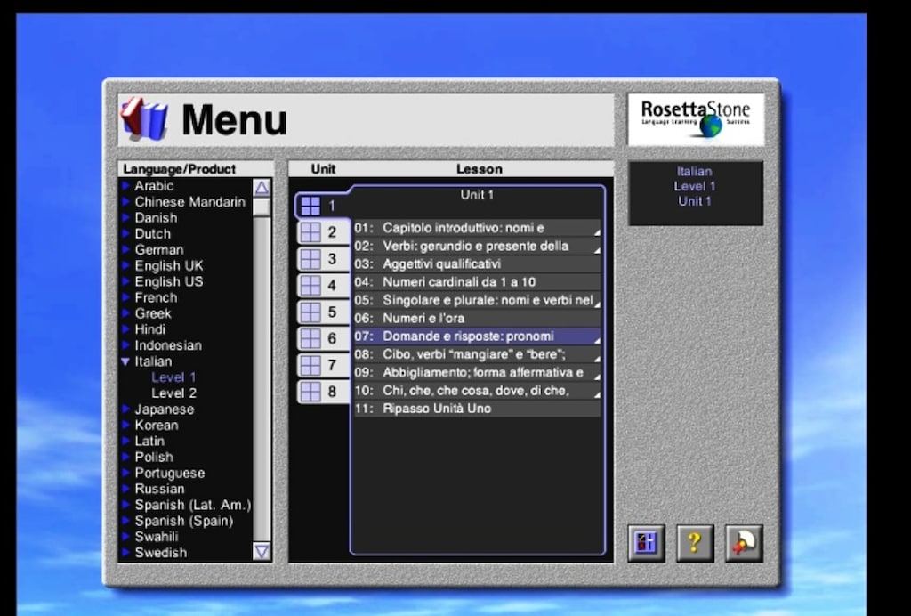
Task: Open lesson 10 Chi, che, che cosa
Action: [477, 391]
